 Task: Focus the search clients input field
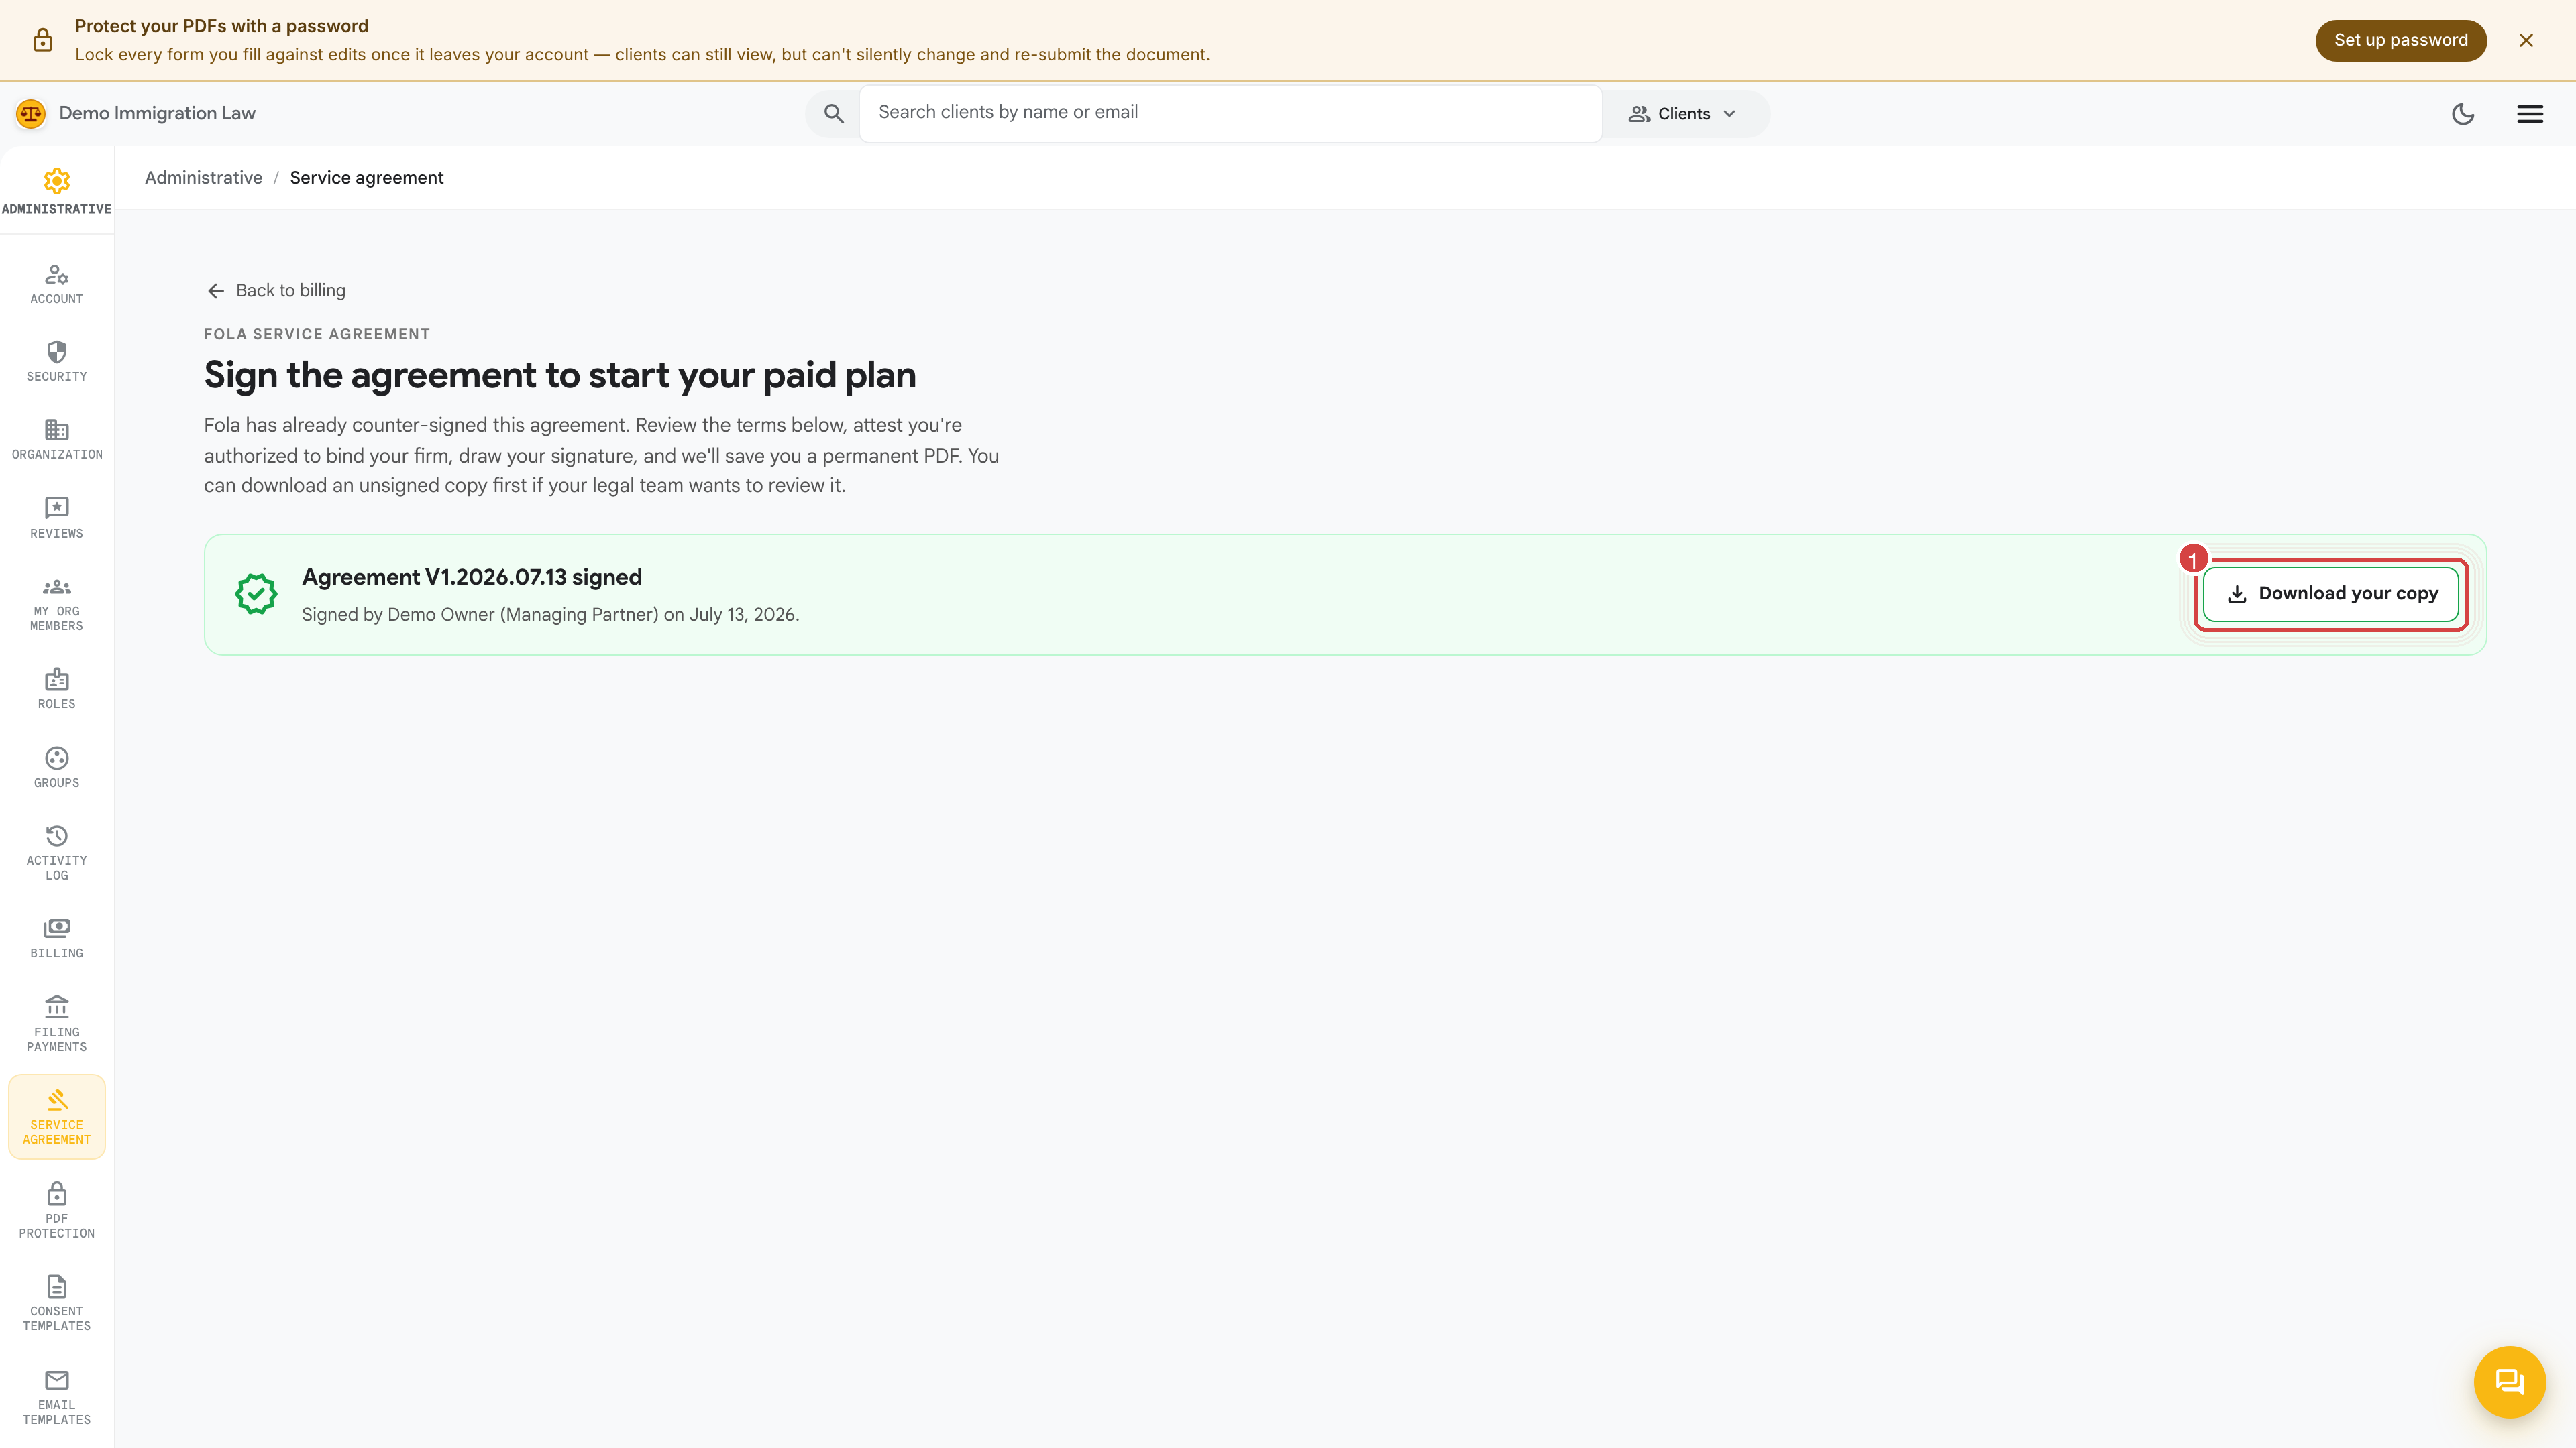[1230, 113]
